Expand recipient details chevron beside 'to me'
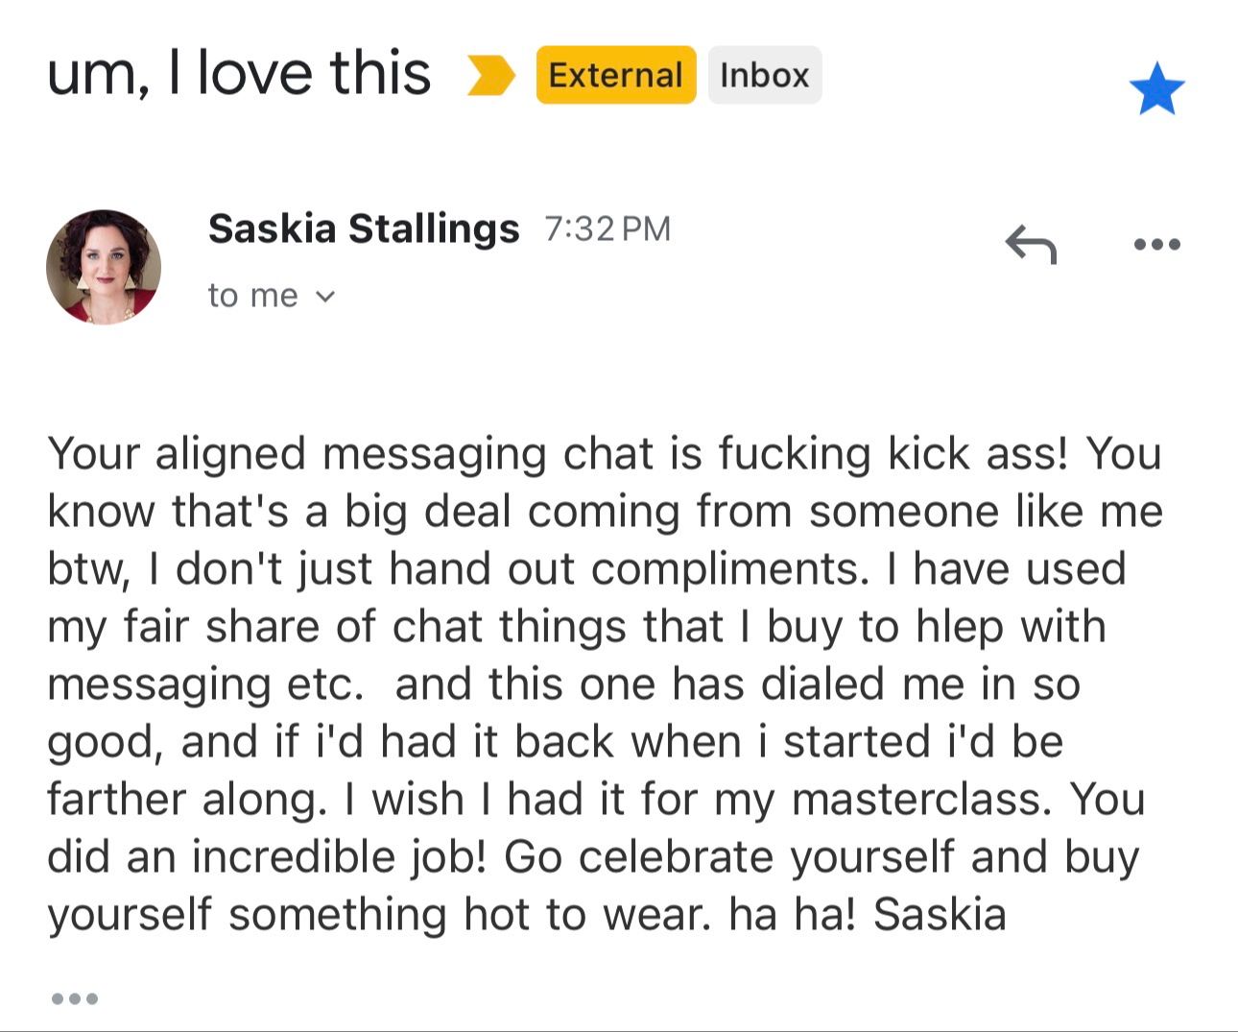The height and width of the screenshot is (1032, 1238). coord(326,297)
